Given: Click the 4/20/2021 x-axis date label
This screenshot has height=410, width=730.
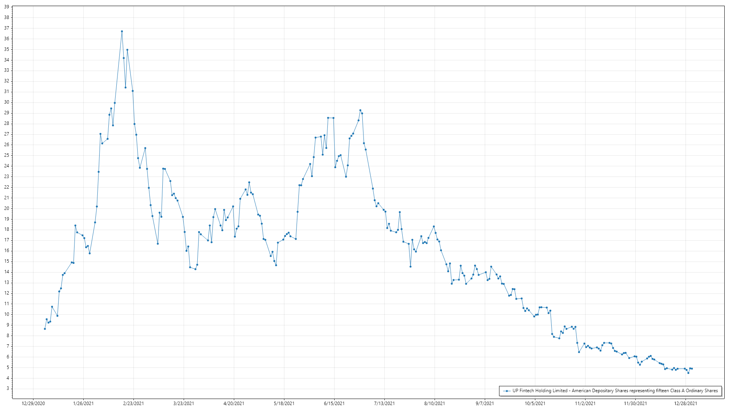Looking at the screenshot, I should coord(234,404).
